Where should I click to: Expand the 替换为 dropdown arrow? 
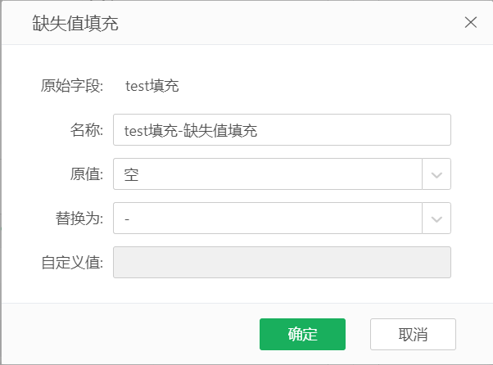point(436,219)
